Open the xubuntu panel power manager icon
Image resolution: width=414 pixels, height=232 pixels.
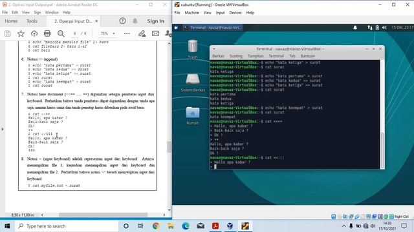pyautogui.click(x=377, y=27)
